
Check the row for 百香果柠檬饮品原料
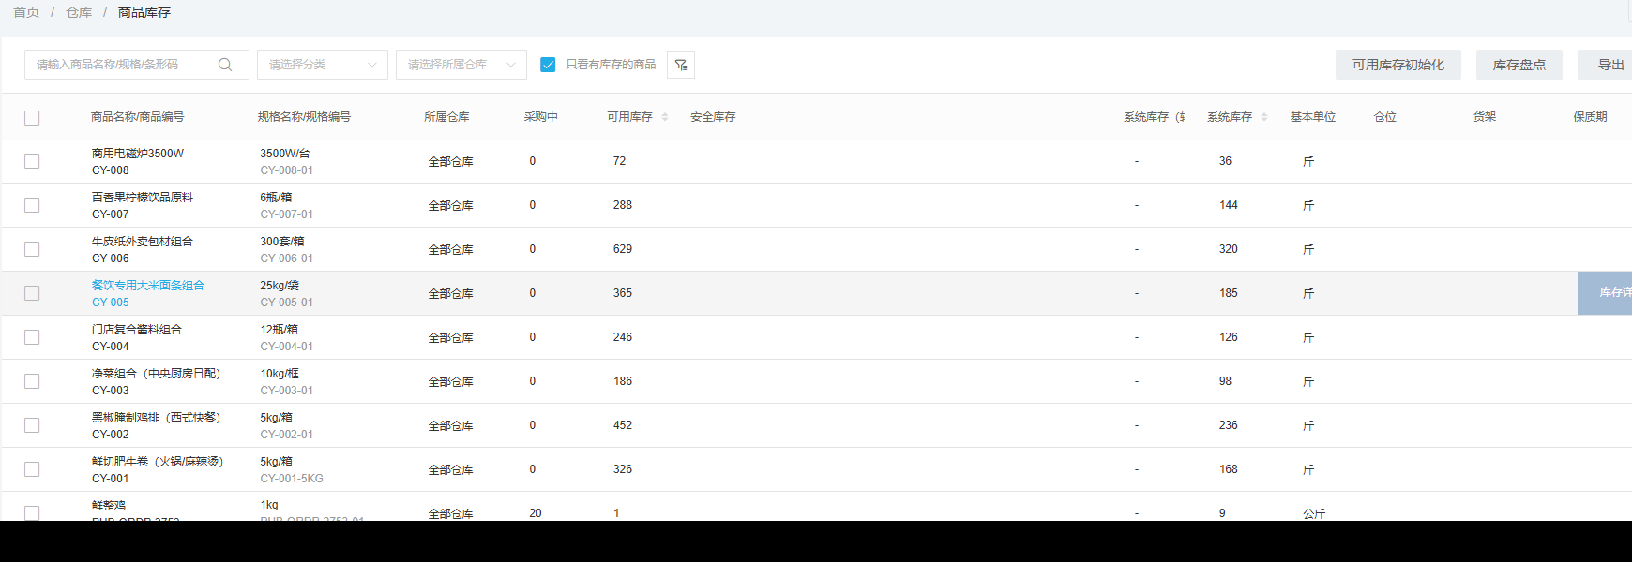coord(32,205)
